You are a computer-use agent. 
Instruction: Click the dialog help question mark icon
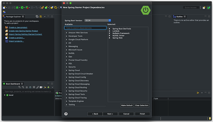coord(66,114)
